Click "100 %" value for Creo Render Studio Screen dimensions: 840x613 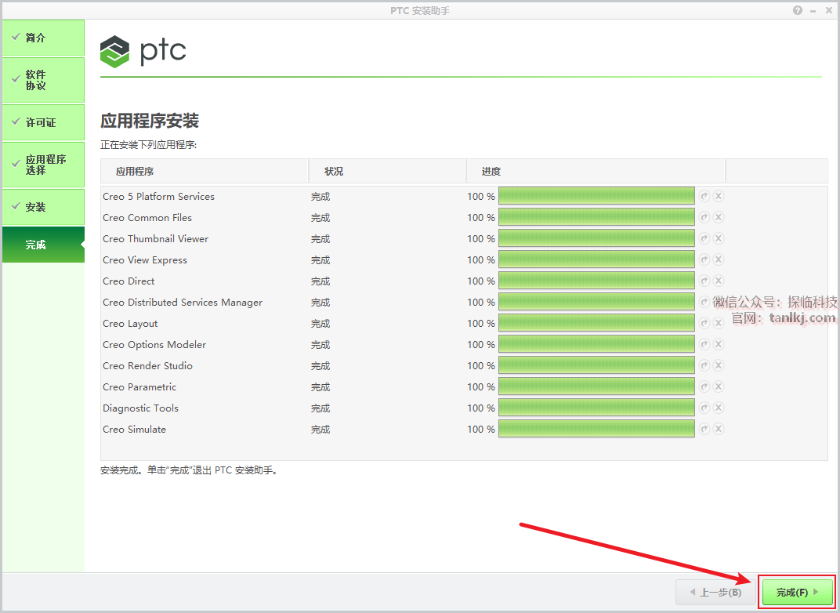(x=481, y=366)
